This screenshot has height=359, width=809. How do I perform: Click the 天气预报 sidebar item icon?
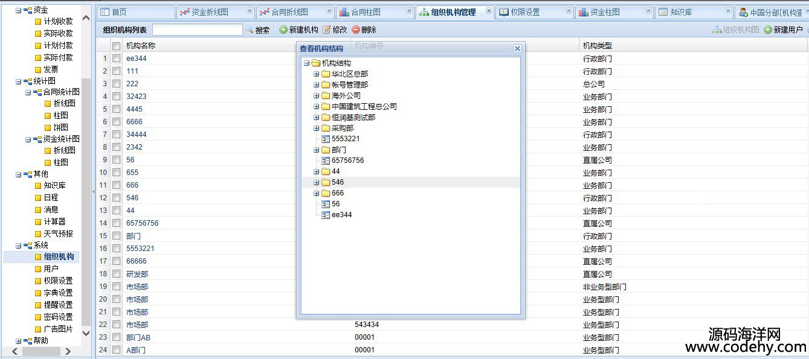38,234
